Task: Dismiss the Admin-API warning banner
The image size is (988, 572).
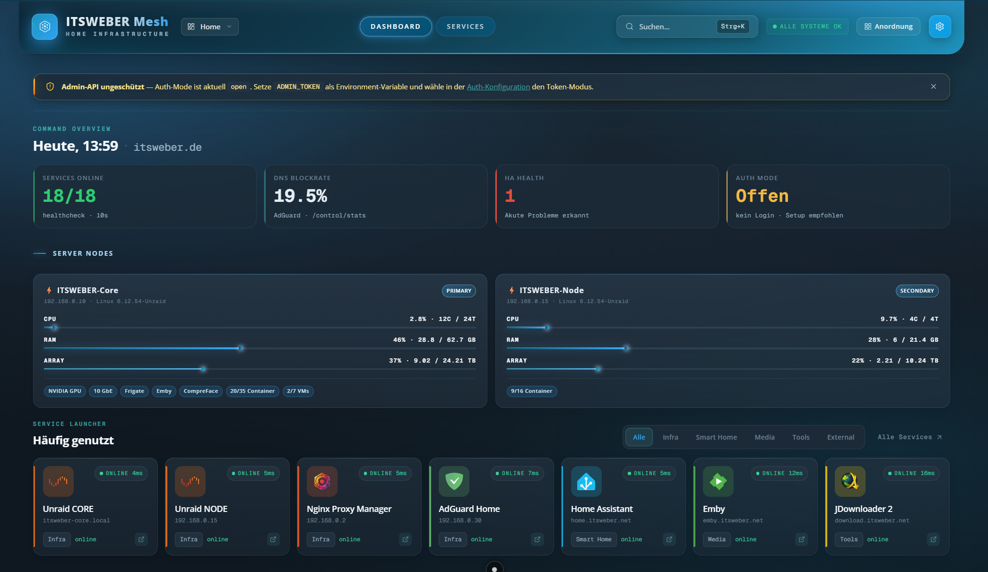Action: (934, 87)
